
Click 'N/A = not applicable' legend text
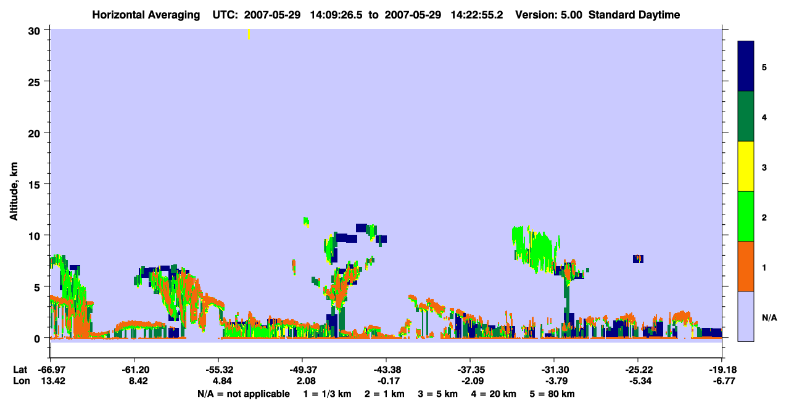coord(243,394)
